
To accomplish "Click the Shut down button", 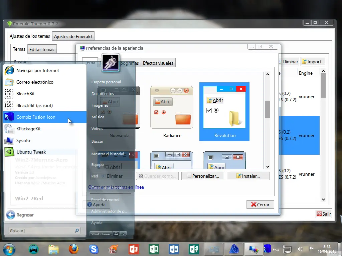I will tap(101, 234).
